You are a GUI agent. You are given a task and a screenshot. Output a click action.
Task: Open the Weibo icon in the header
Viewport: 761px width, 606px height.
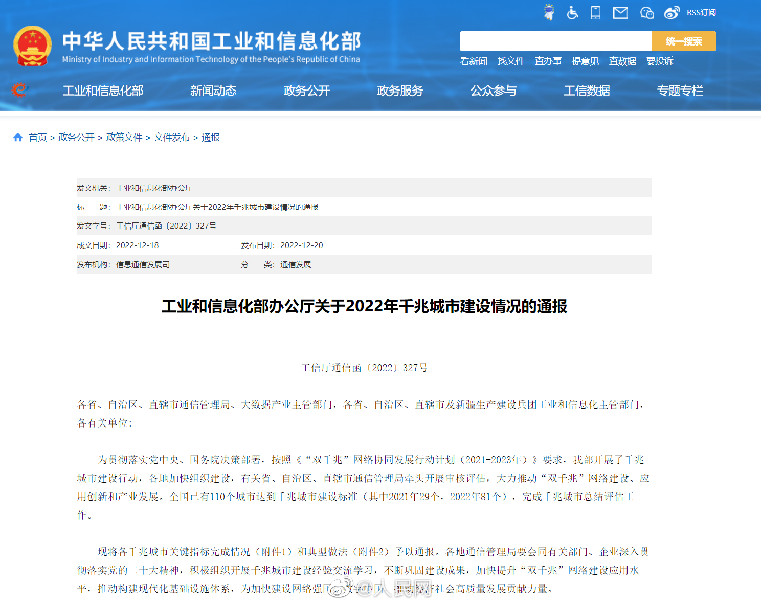[672, 12]
